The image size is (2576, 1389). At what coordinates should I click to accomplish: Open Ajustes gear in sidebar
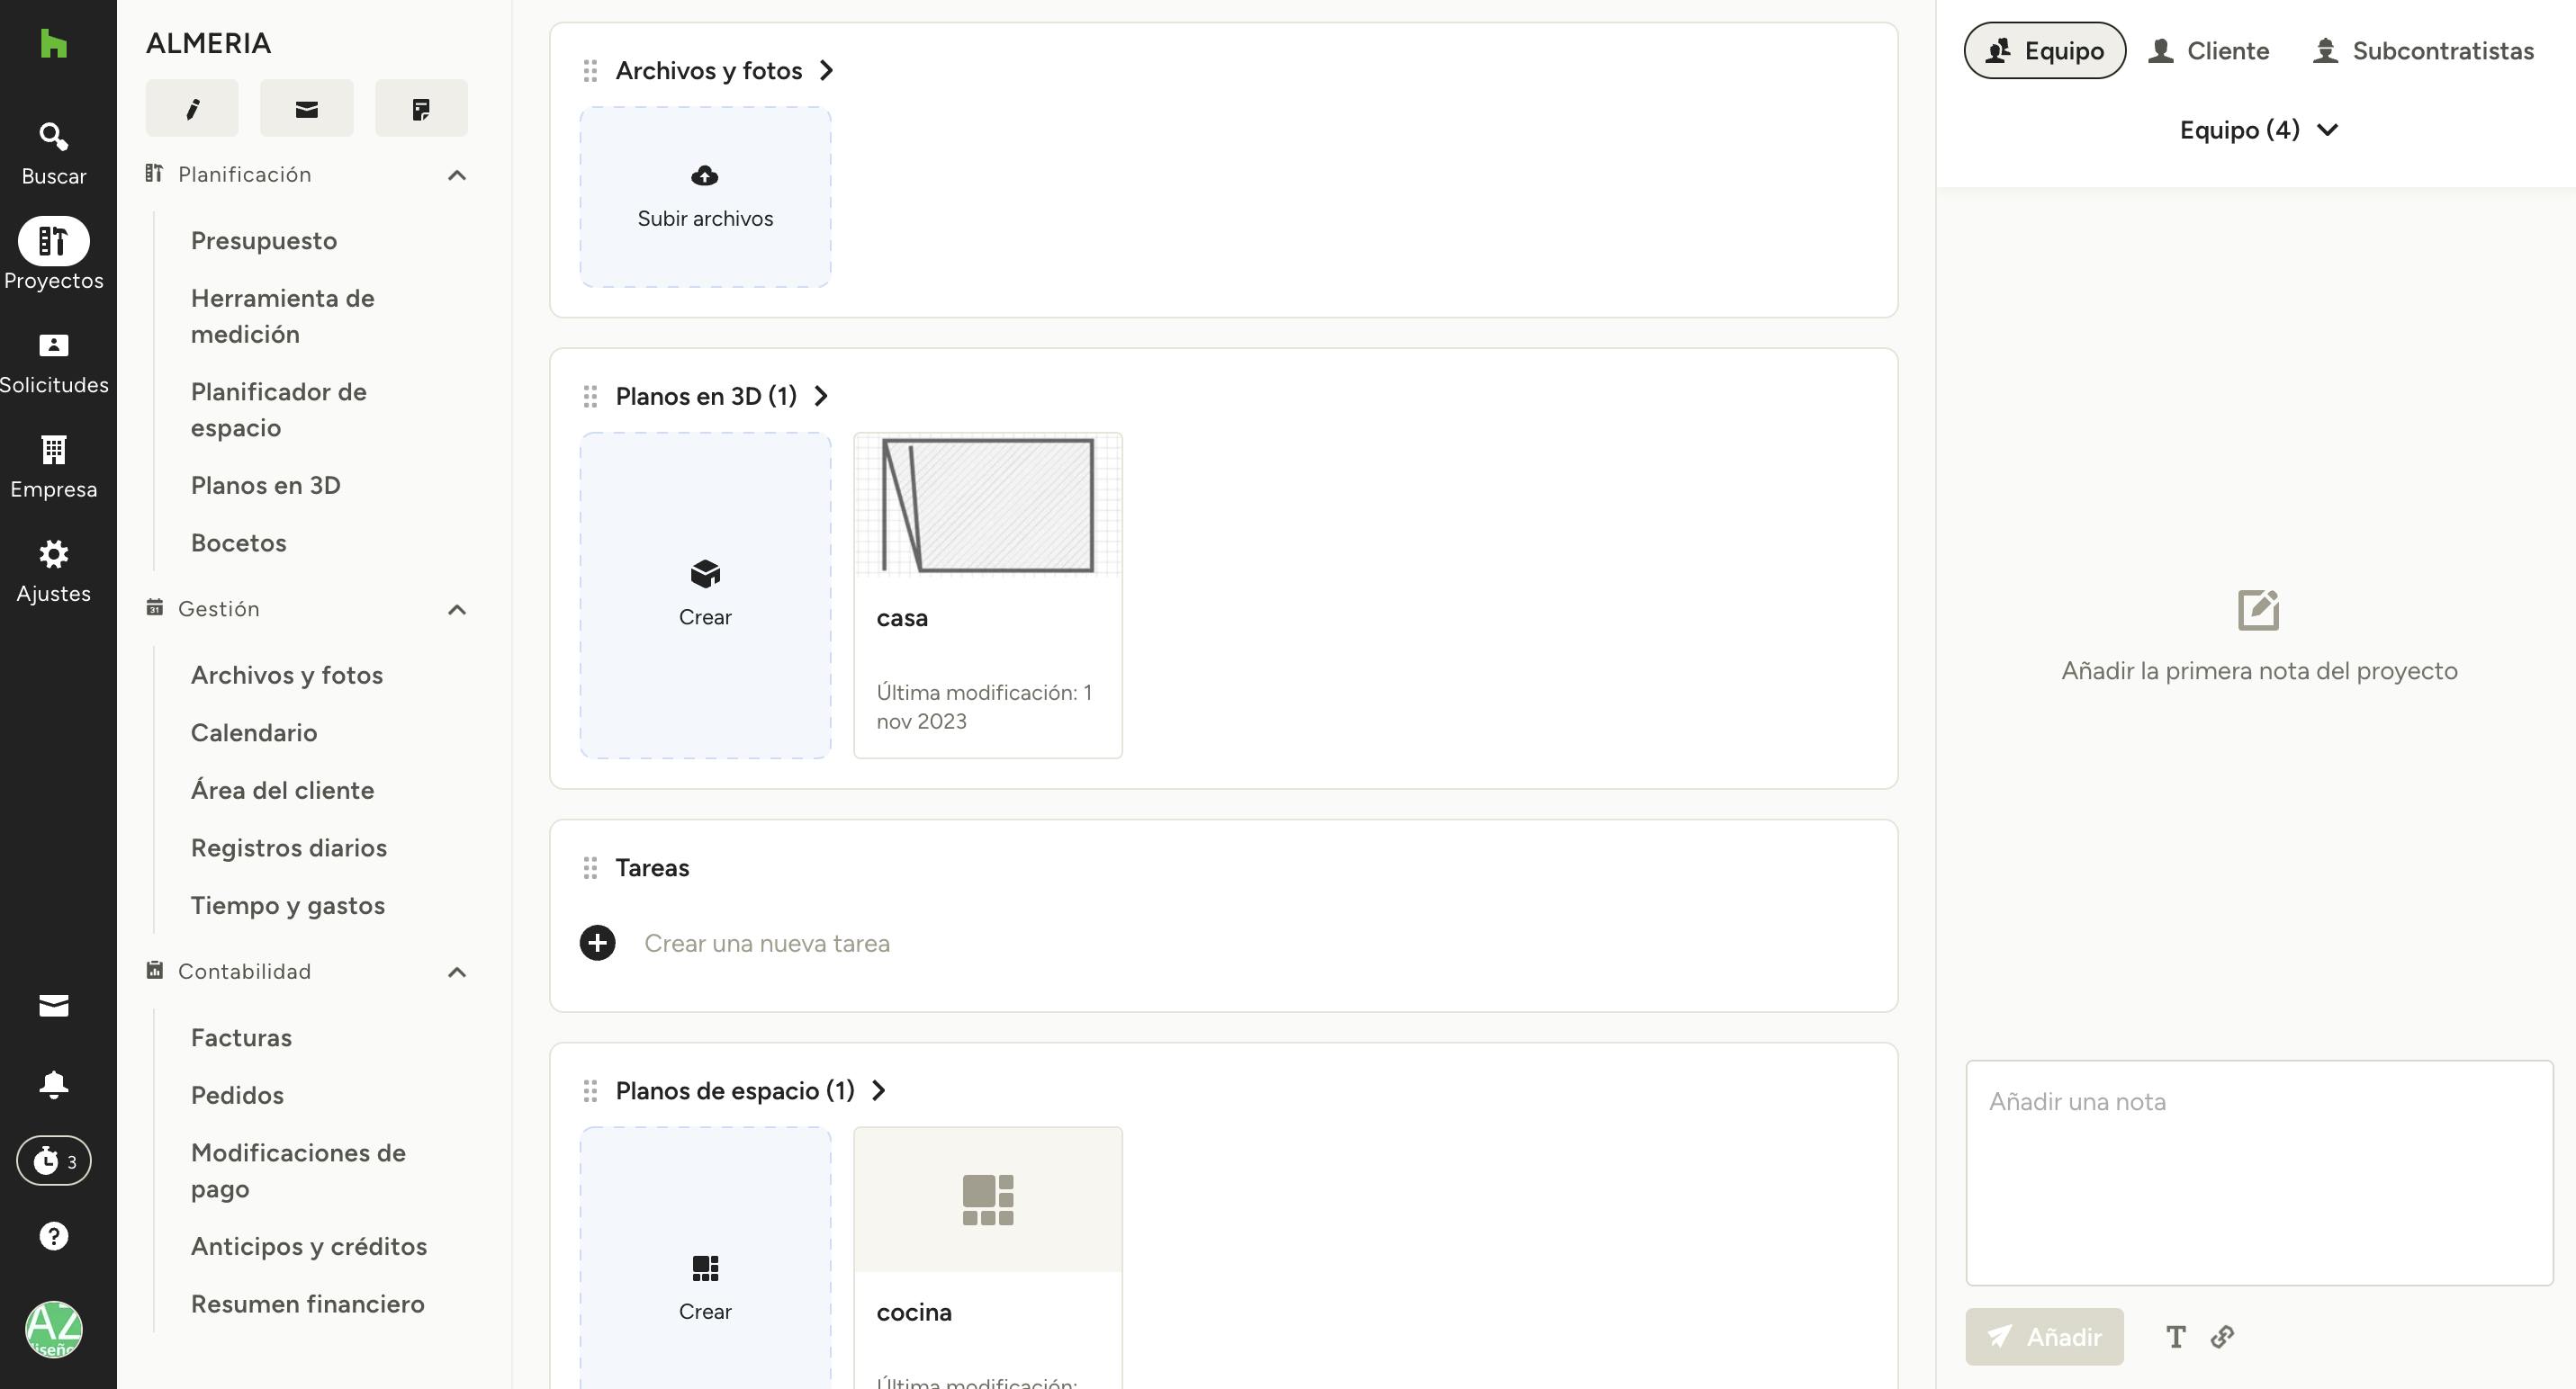[53, 571]
